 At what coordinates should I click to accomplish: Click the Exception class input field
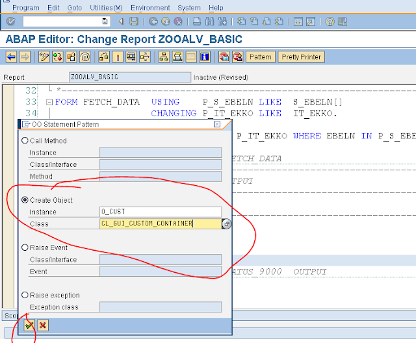[161, 307]
